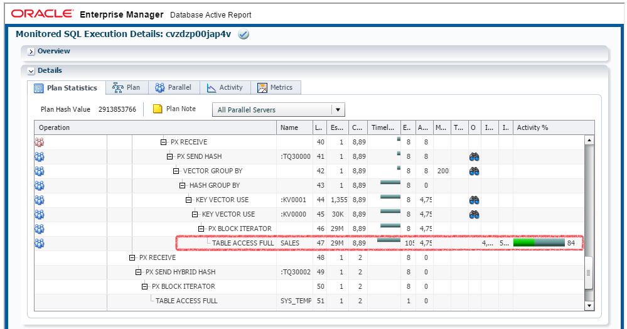Click the checkmark status icon beside SQL ID
The height and width of the screenshot is (329, 627).
tap(244, 35)
